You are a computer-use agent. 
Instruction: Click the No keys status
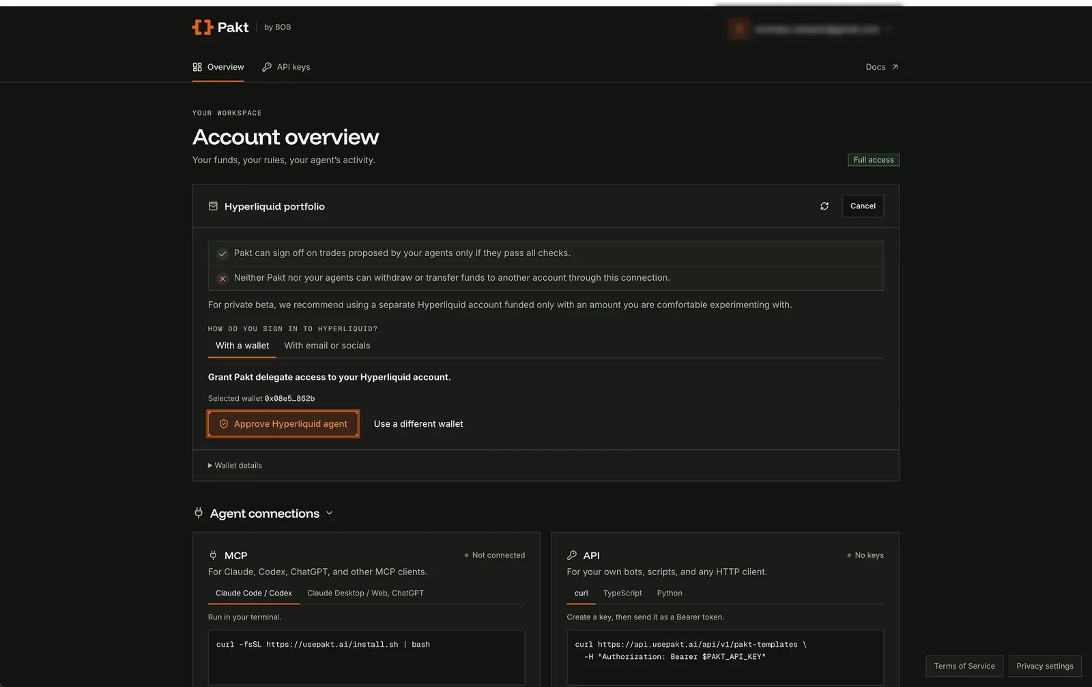point(865,555)
